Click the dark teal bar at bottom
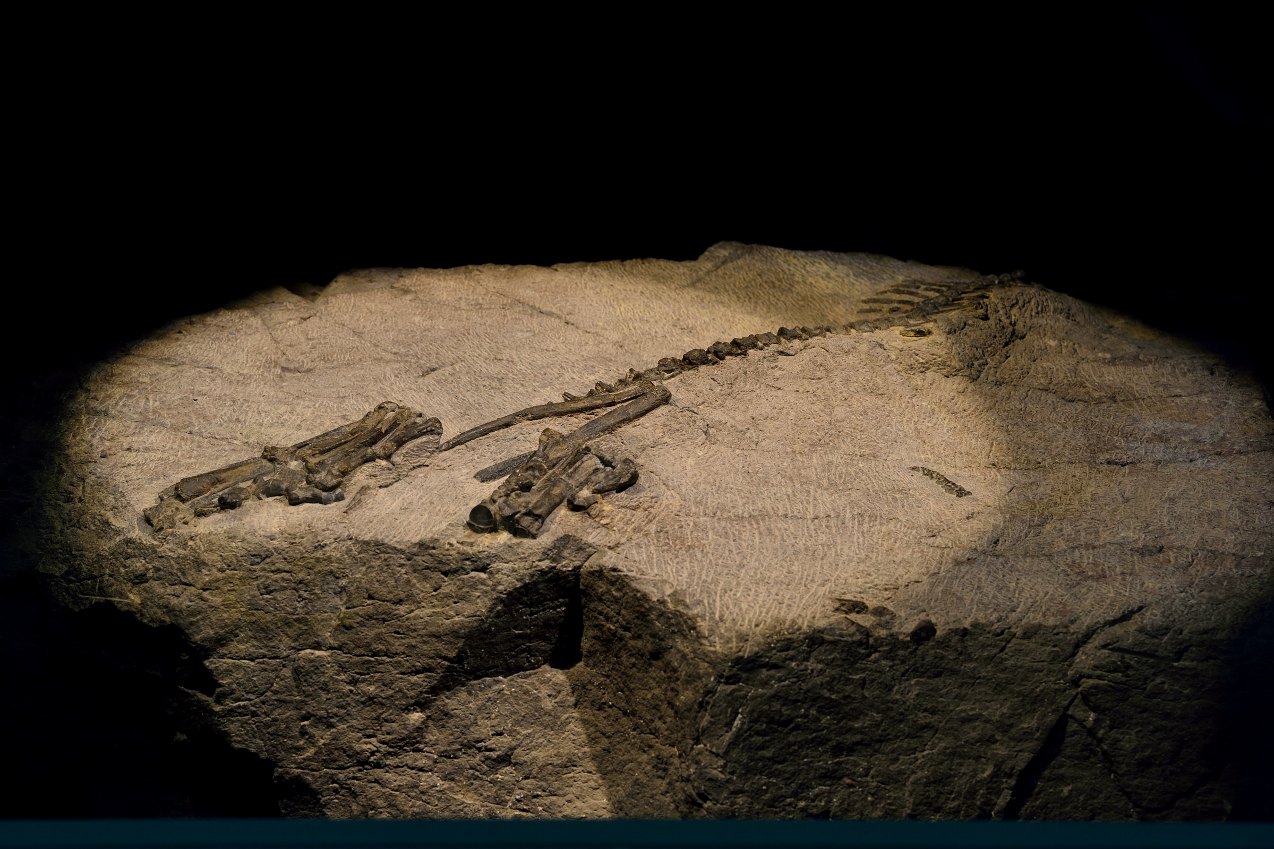Image resolution: width=1274 pixels, height=849 pixels. point(637,835)
